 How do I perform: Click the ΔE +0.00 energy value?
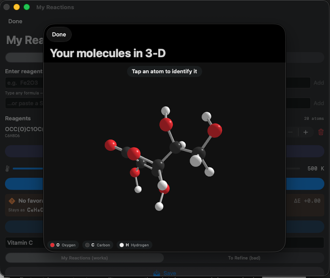point(307,201)
